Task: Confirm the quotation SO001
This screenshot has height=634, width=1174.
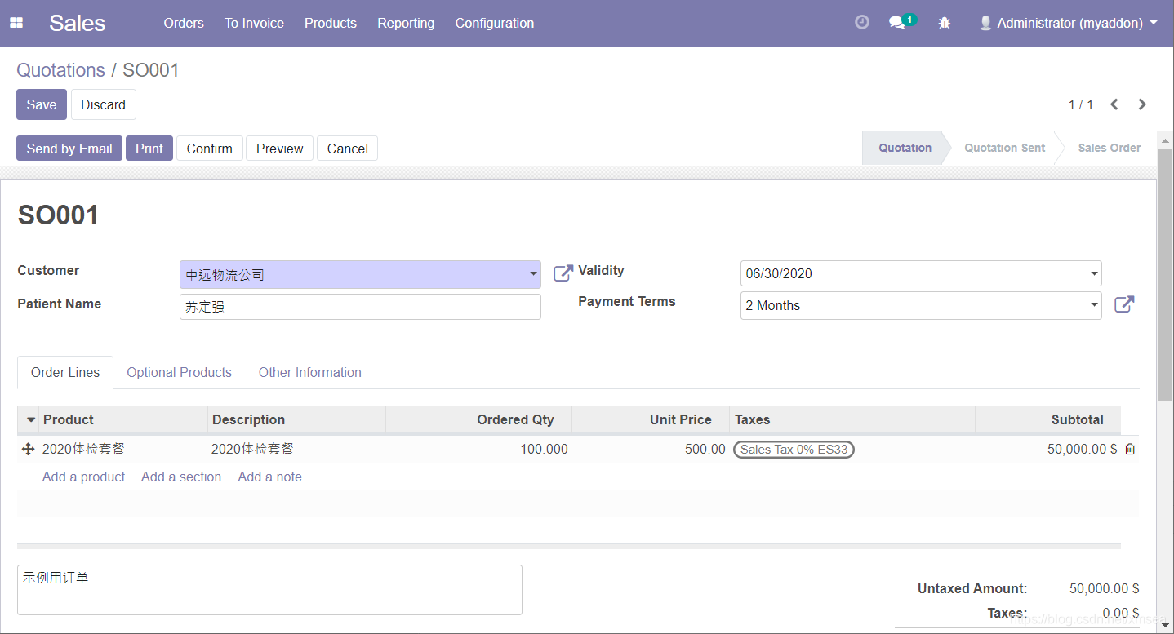Action: point(209,148)
